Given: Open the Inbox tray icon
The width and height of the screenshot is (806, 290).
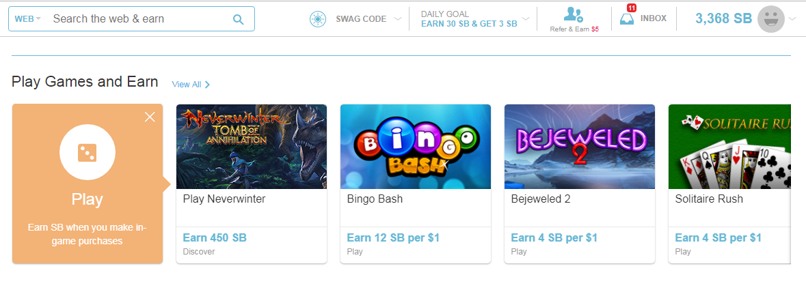Looking at the screenshot, I should click(627, 20).
